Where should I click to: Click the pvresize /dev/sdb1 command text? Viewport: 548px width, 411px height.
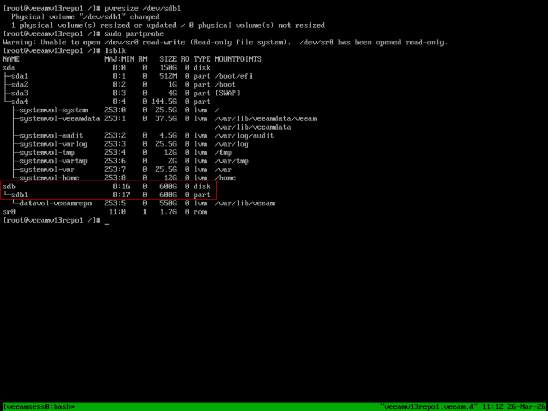tap(146, 8)
